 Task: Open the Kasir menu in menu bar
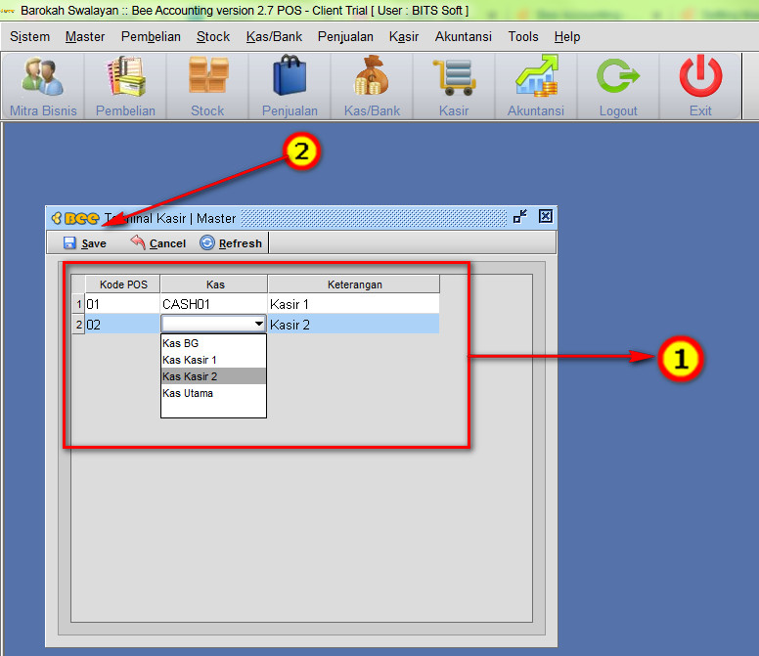(x=404, y=37)
